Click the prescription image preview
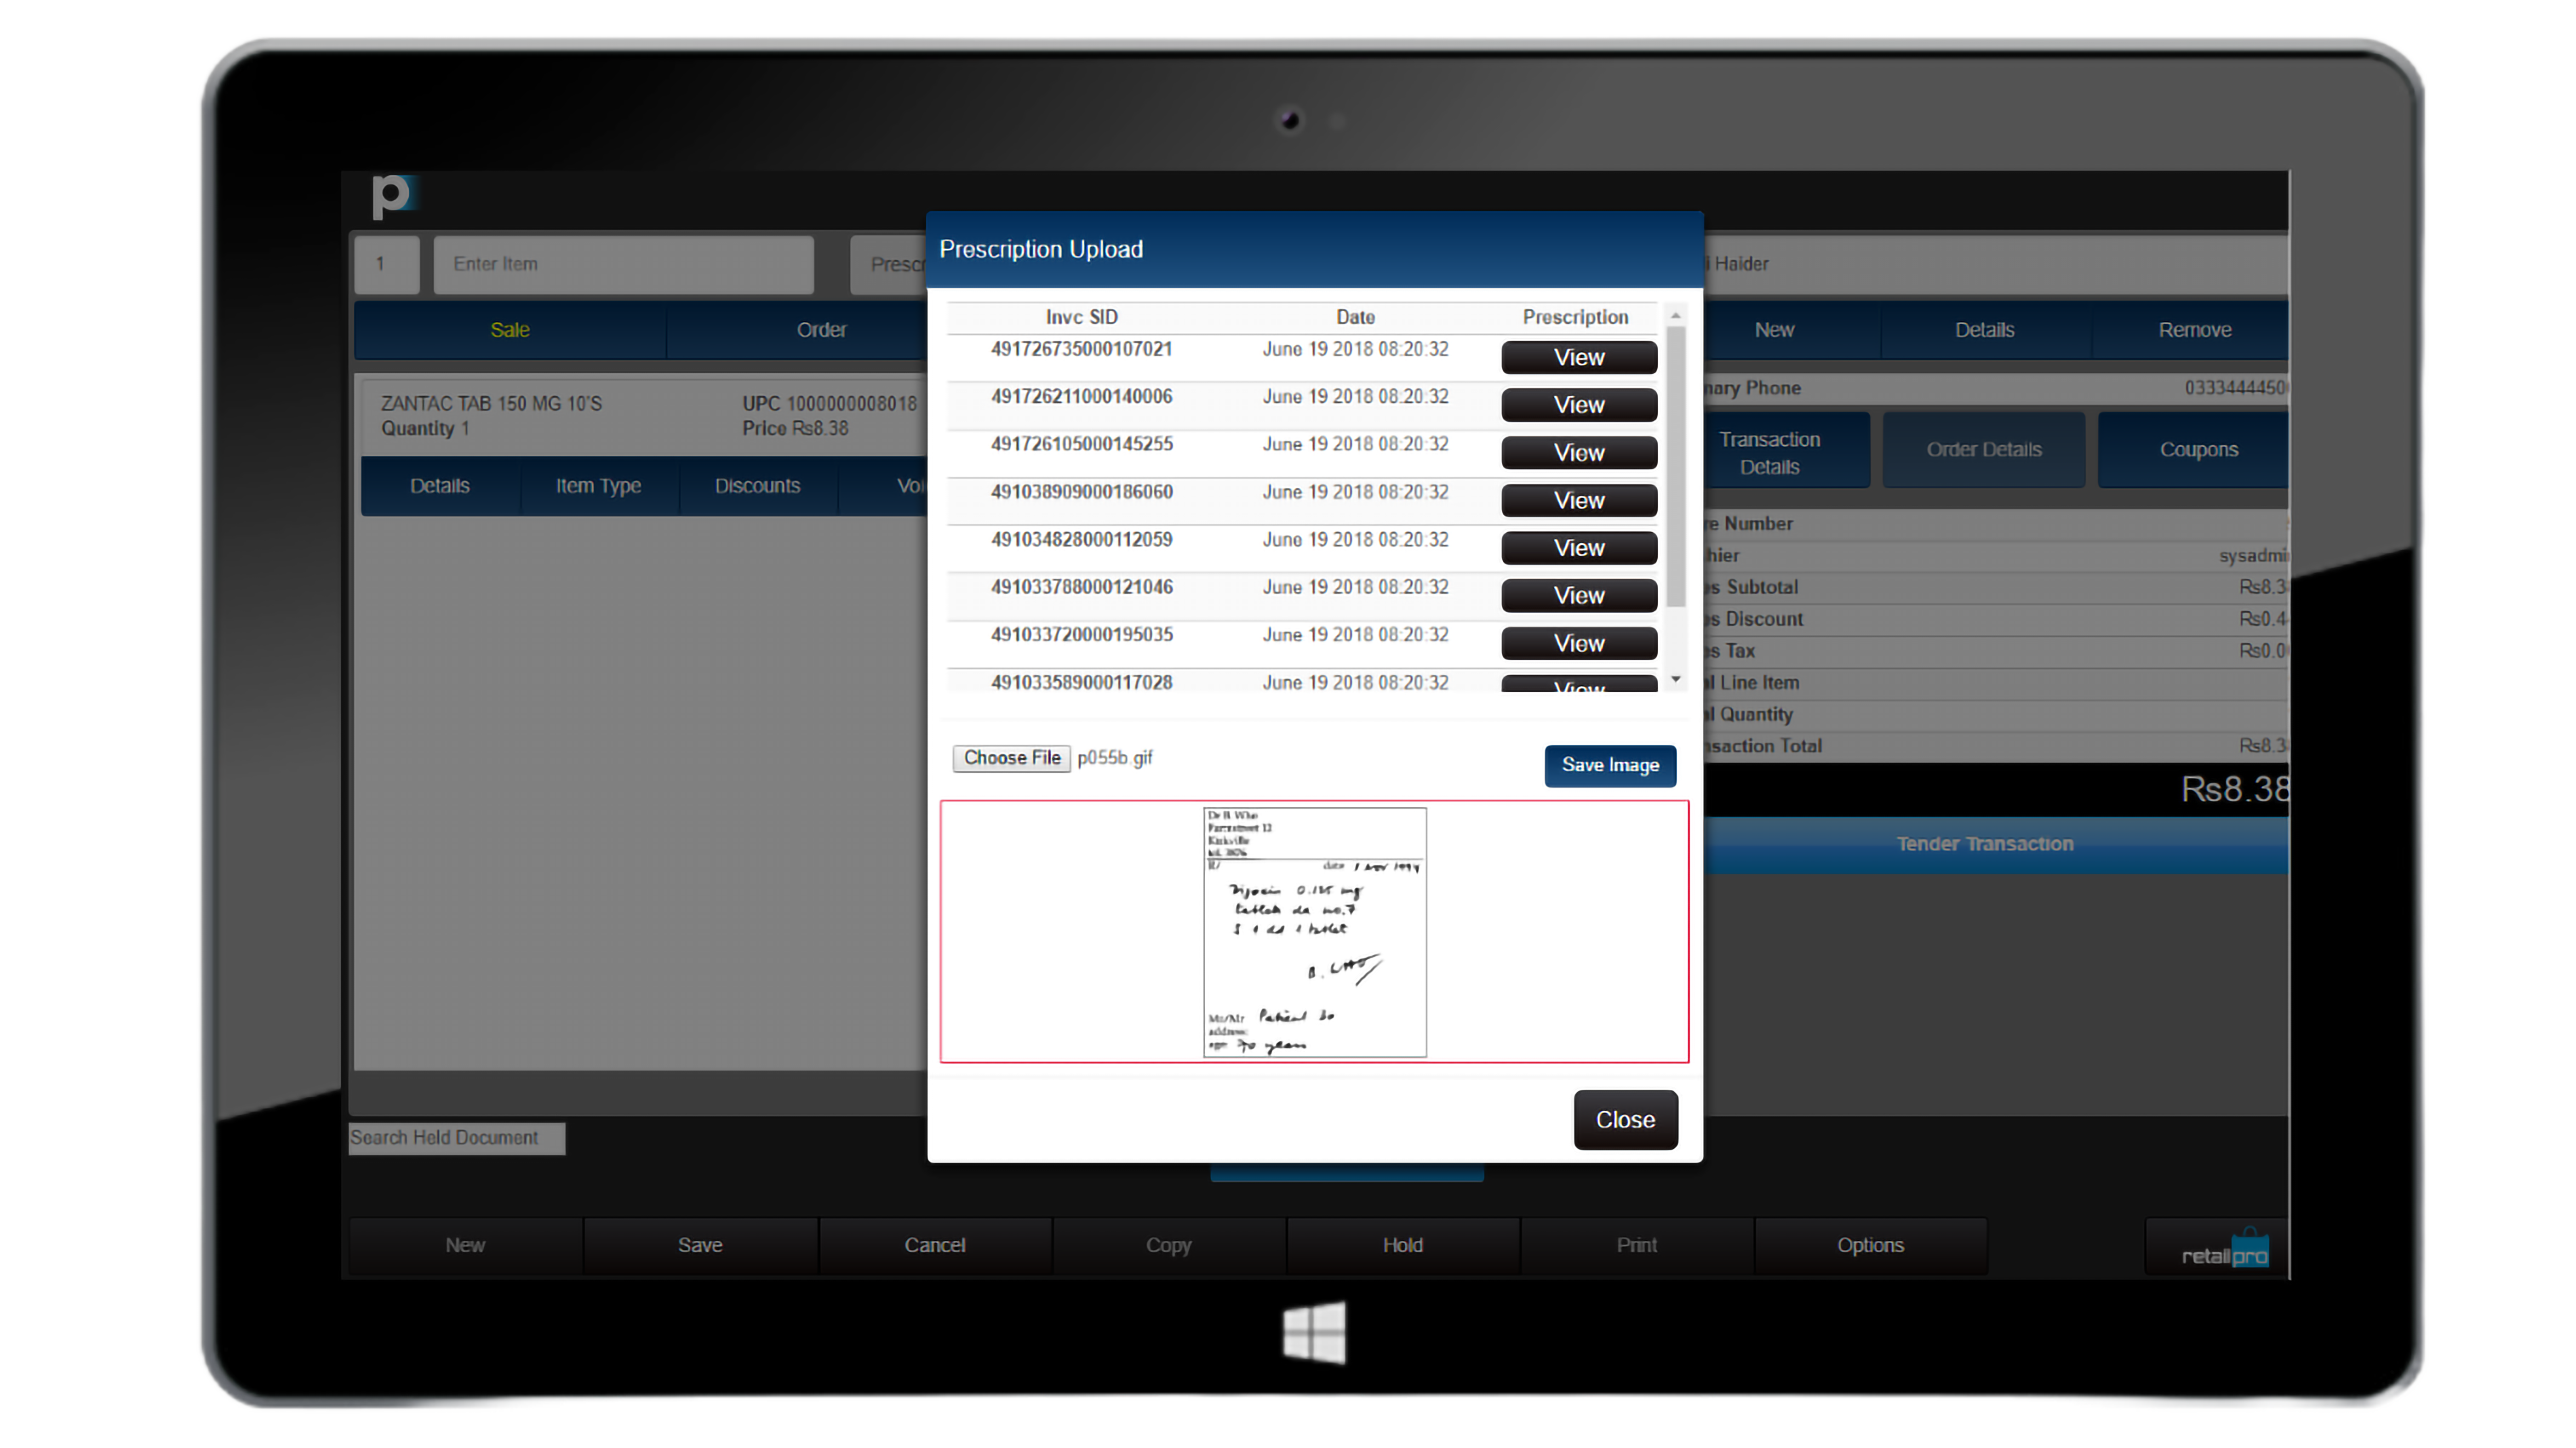Image resolution: width=2576 pixels, height=1448 pixels. point(1314,932)
